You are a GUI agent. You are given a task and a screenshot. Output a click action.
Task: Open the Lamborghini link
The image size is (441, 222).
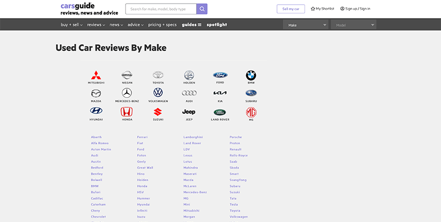tap(193, 137)
